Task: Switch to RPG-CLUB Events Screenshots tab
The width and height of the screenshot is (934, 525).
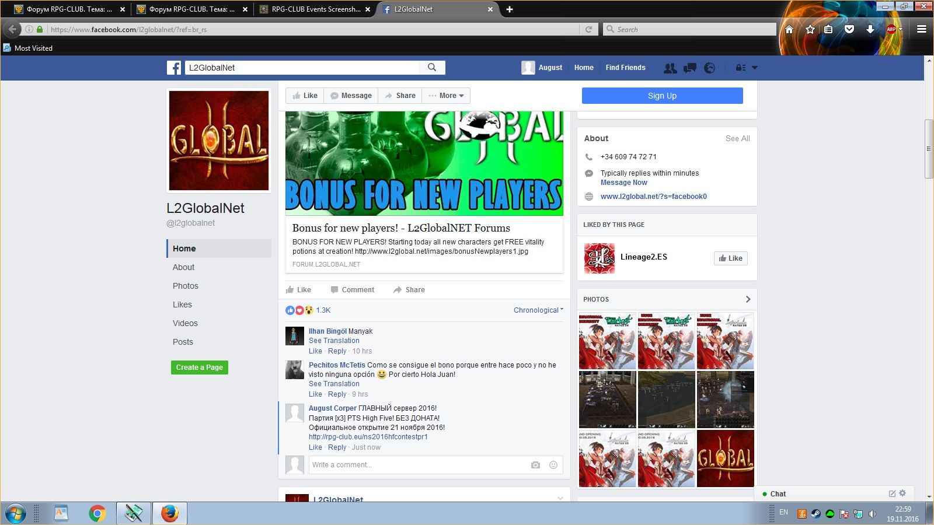Action: coord(315,9)
